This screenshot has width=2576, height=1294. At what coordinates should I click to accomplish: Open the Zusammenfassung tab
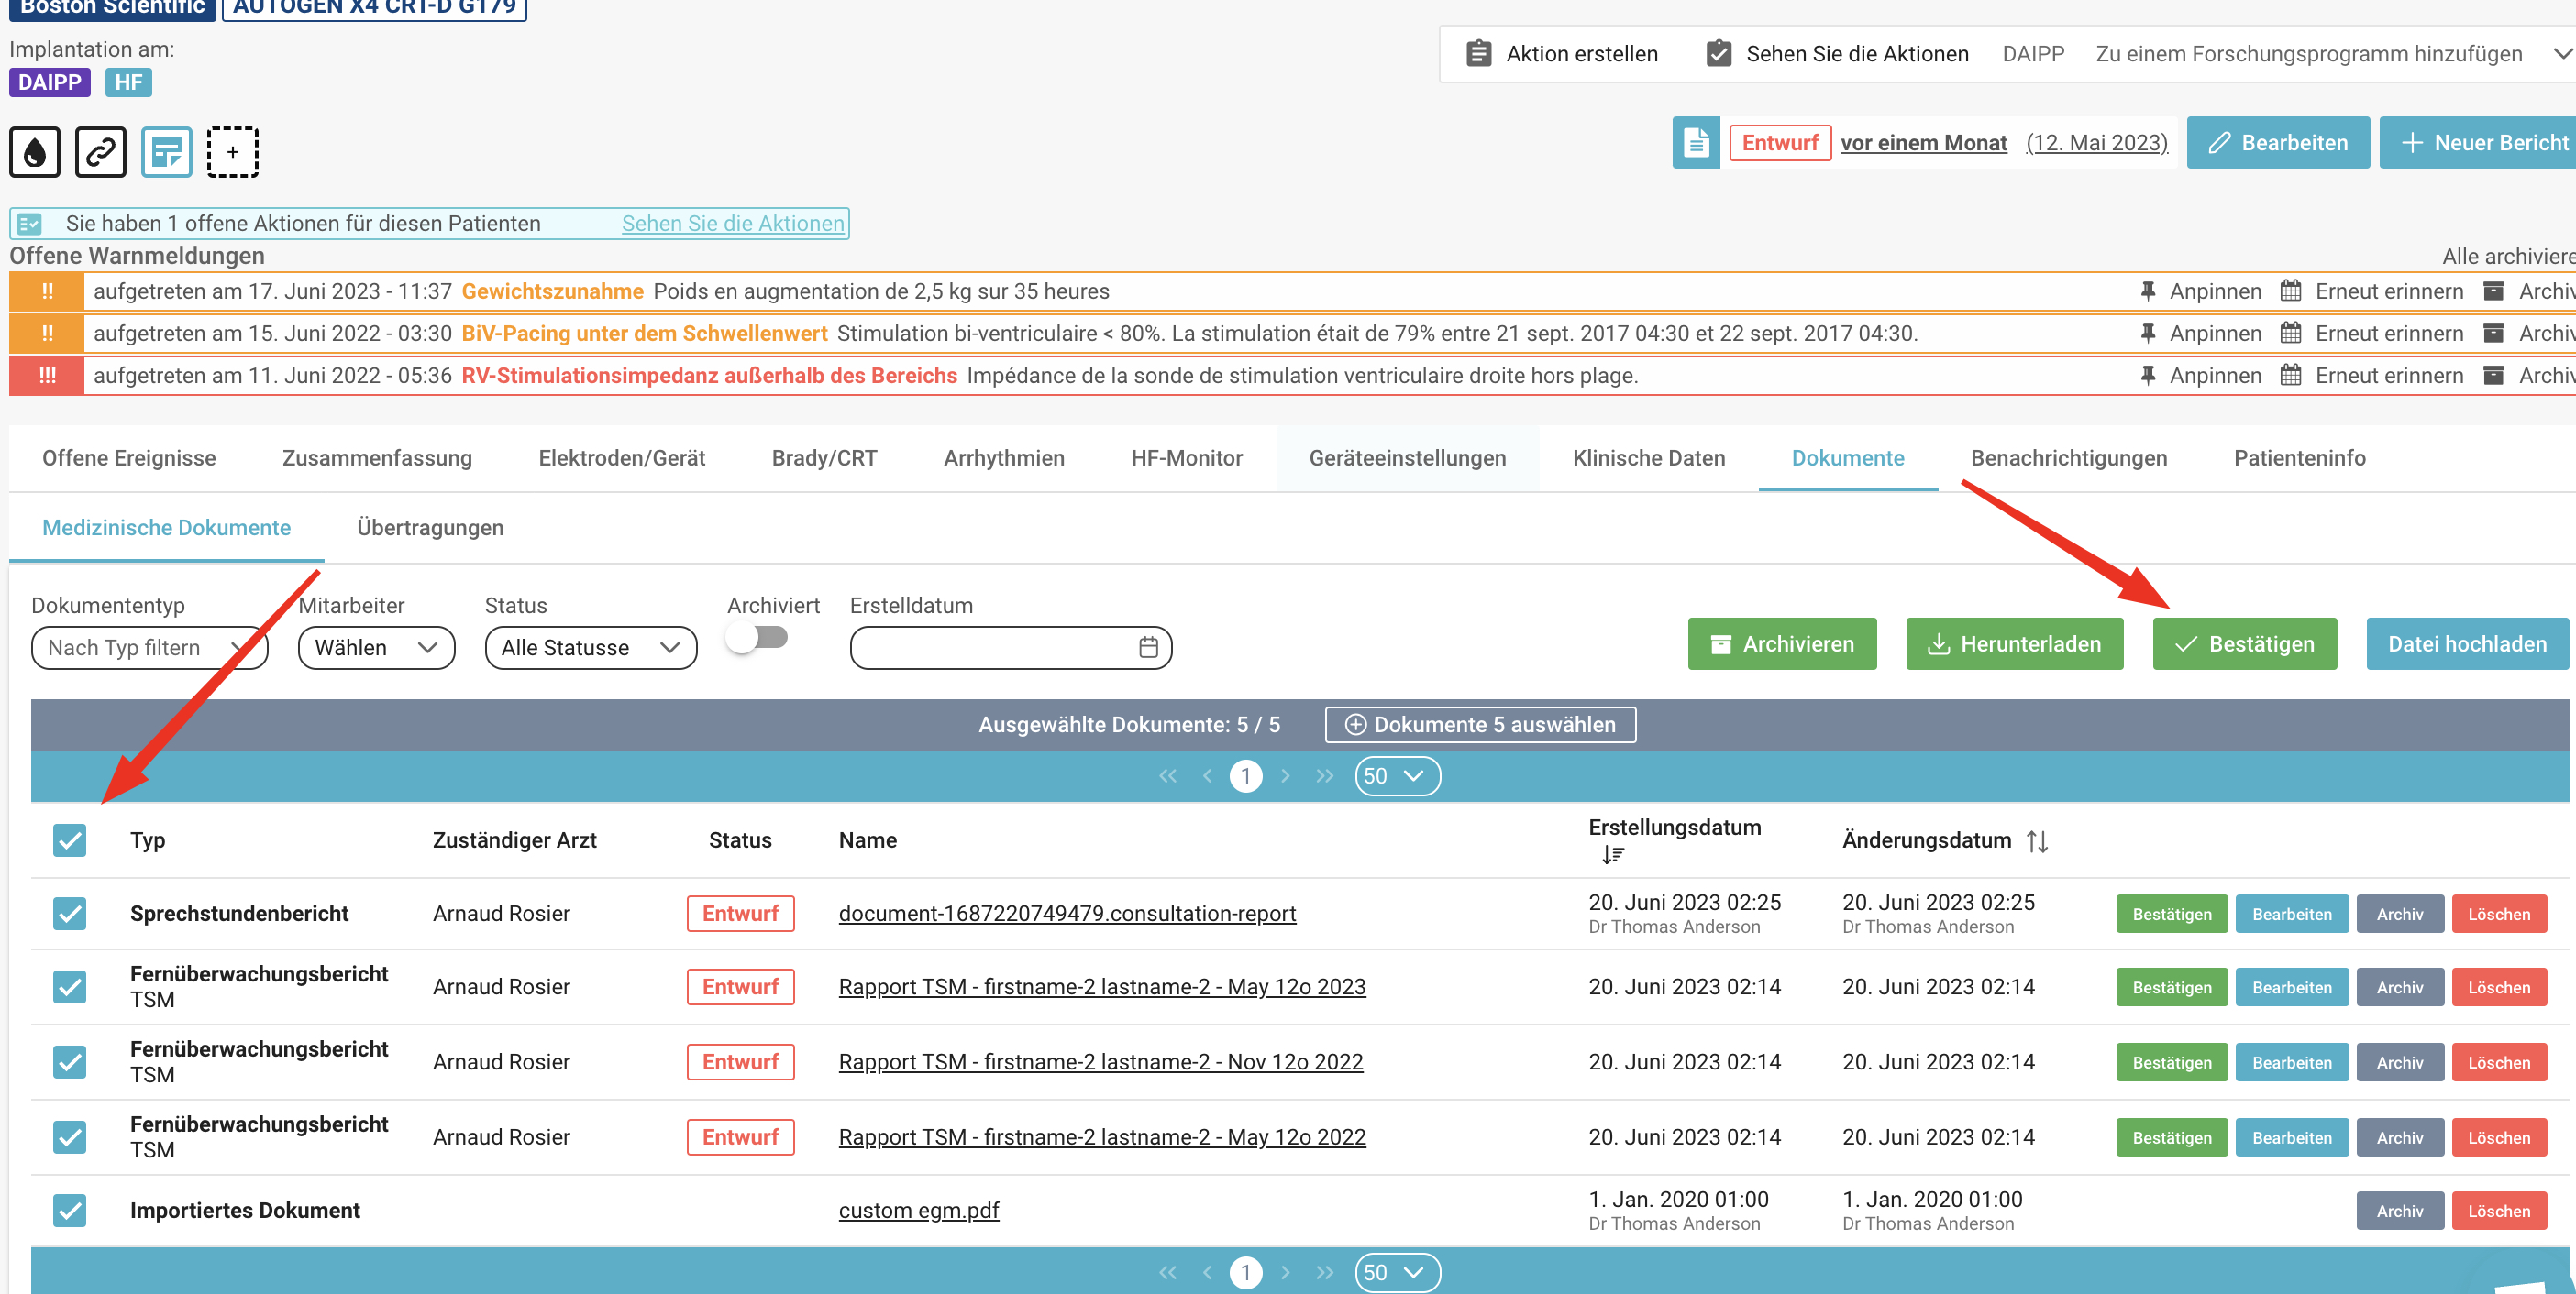pos(377,458)
